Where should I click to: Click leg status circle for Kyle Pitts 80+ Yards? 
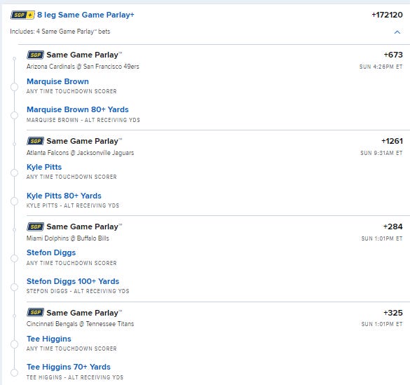(x=15, y=201)
